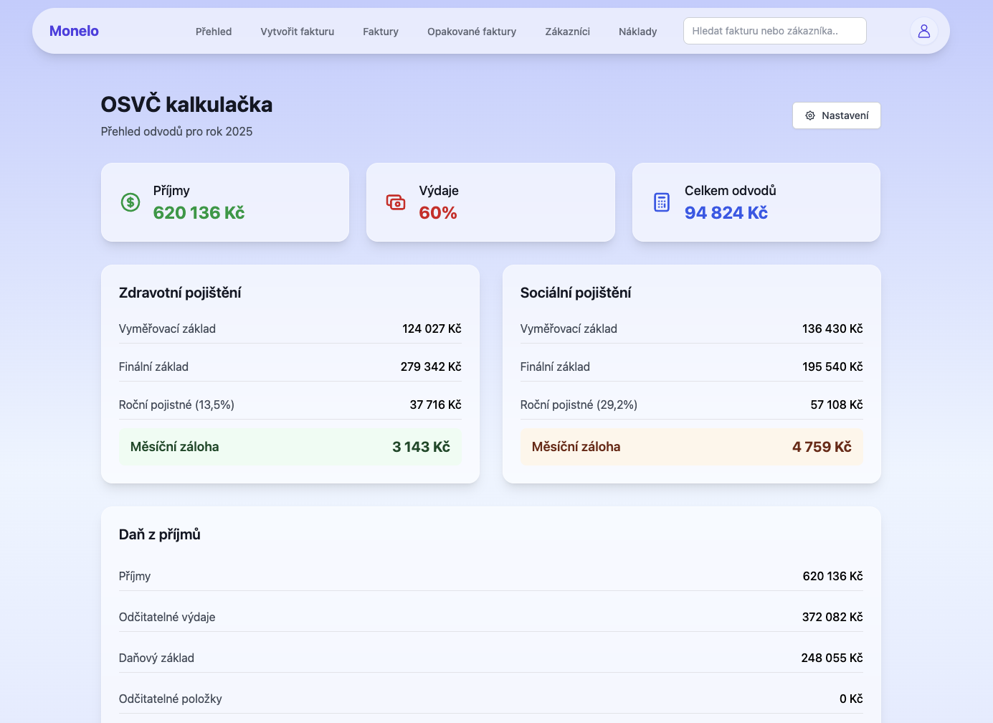Click the red banknotes icon beside Výdaje
Screen dimensions: 993x723
pos(395,202)
